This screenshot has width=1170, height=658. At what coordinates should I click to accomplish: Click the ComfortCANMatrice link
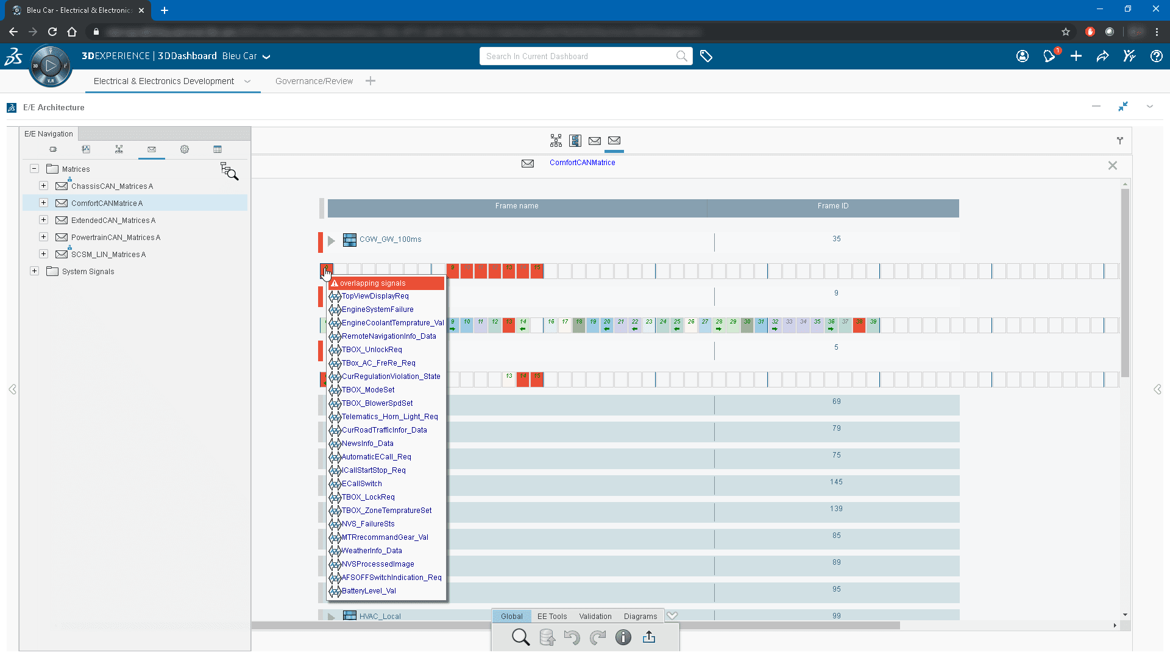pyautogui.click(x=582, y=163)
